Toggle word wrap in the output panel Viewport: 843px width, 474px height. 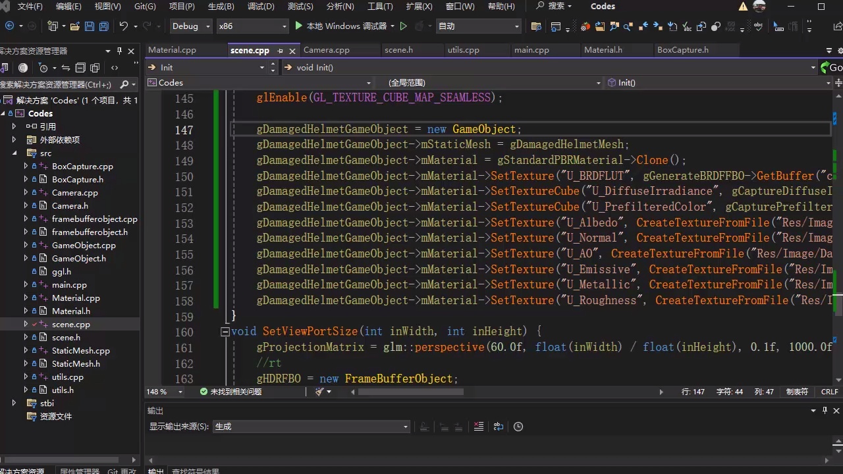click(x=498, y=427)
